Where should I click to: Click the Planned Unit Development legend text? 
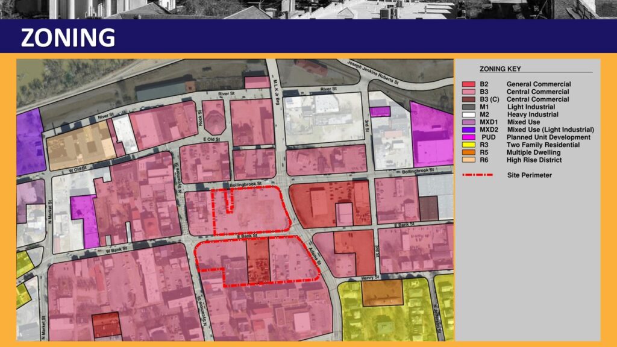coord(548,137)
